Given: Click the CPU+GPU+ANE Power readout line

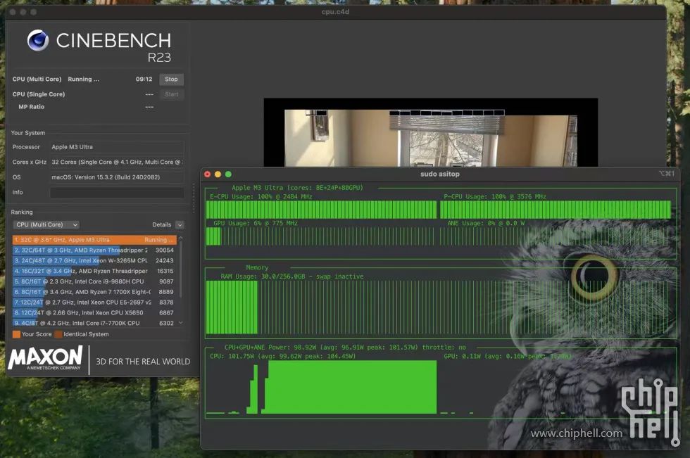Looking at the screenshot, I should coord(345,348).
